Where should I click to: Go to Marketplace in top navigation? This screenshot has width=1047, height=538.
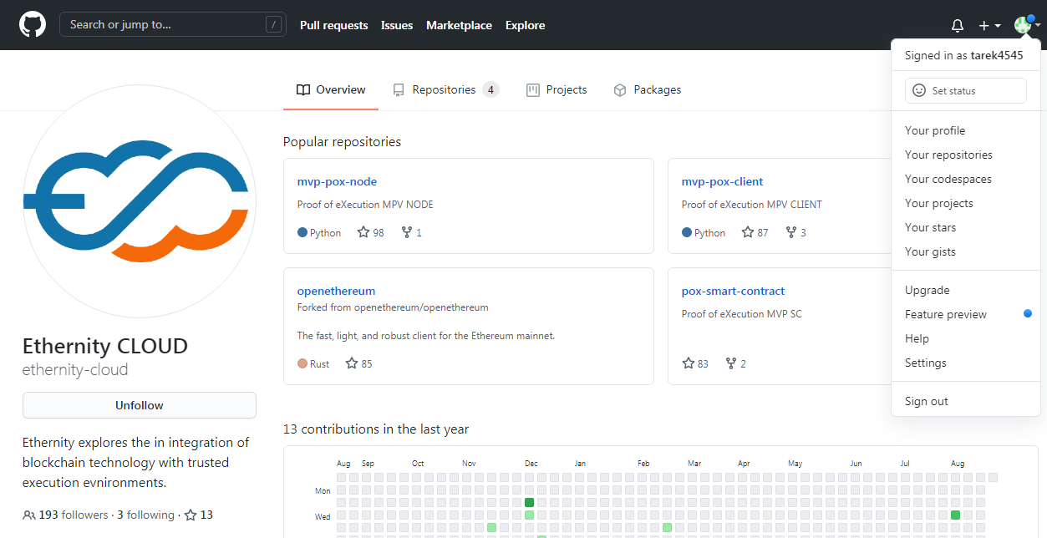click(x=459, y=26)
